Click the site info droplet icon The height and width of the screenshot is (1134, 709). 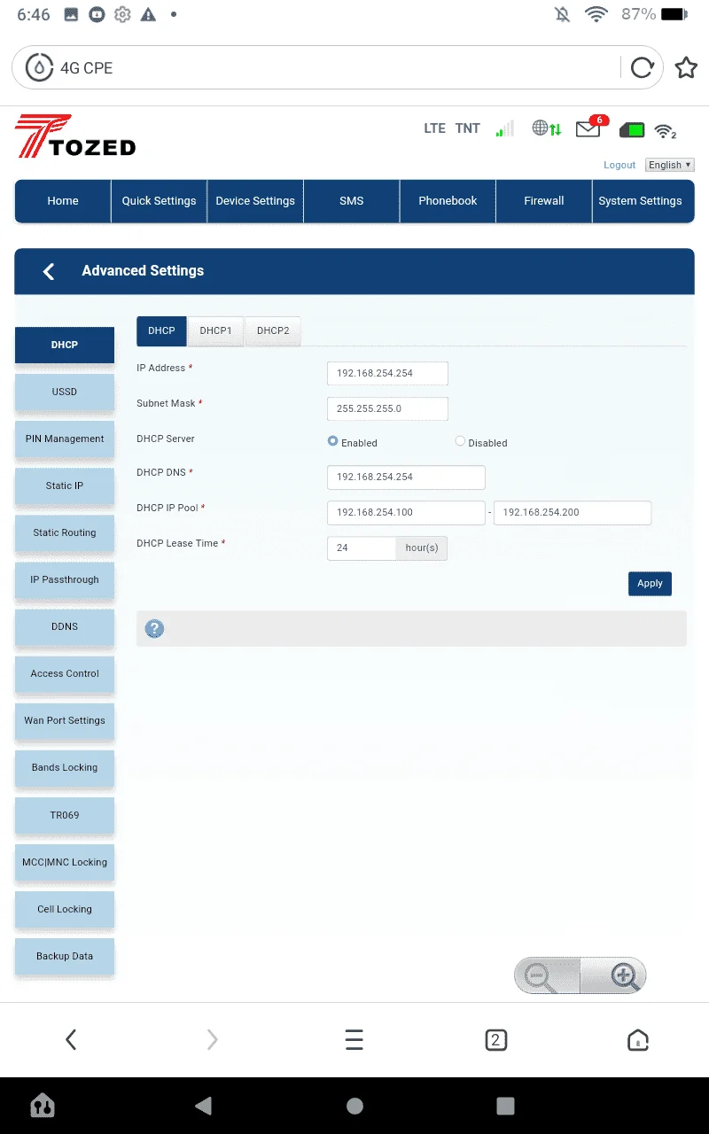pos(39,68)
